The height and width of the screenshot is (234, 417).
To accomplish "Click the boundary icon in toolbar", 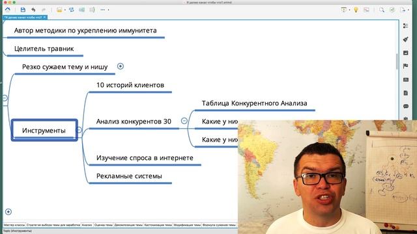I will [81, 10].
